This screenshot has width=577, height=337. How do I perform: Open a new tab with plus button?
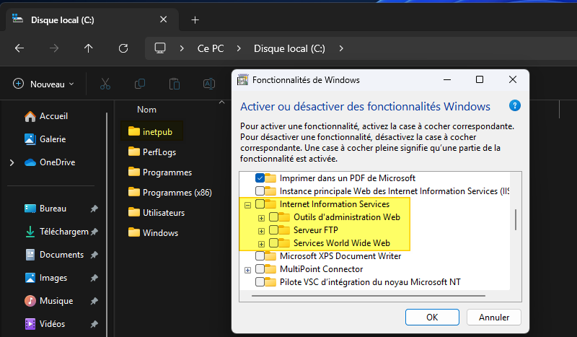[x=195, y=19]
